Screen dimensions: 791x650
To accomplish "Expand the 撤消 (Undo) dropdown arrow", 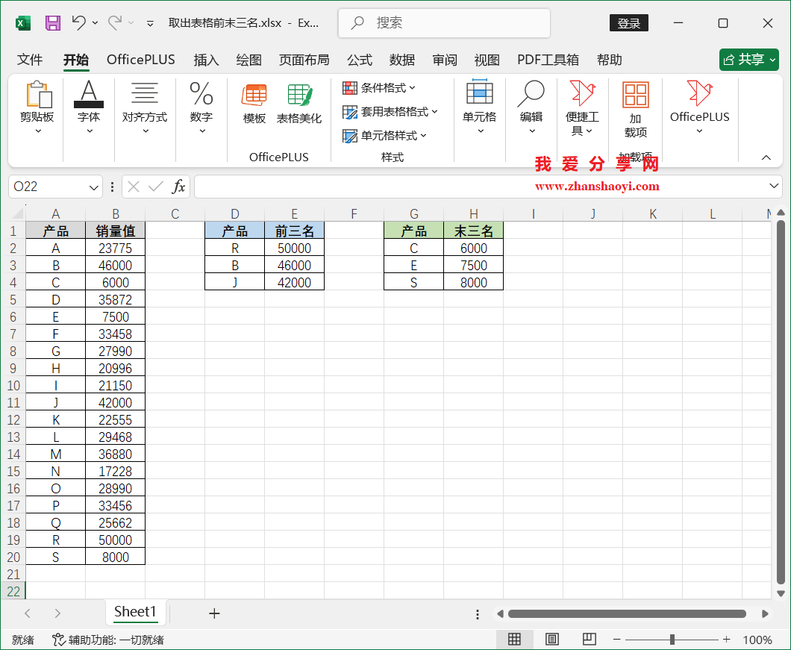I will pyautogui.click(x=94, y=22).
